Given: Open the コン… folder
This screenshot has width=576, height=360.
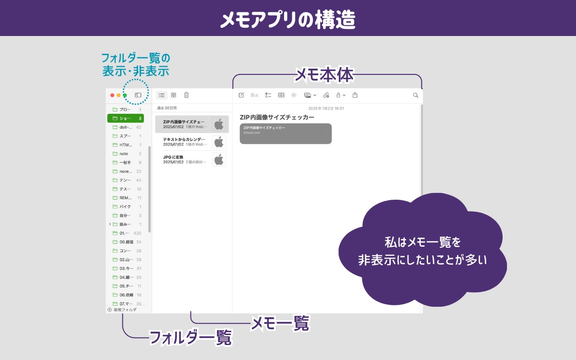Looking at the screenshot, I should click(126, 251).
